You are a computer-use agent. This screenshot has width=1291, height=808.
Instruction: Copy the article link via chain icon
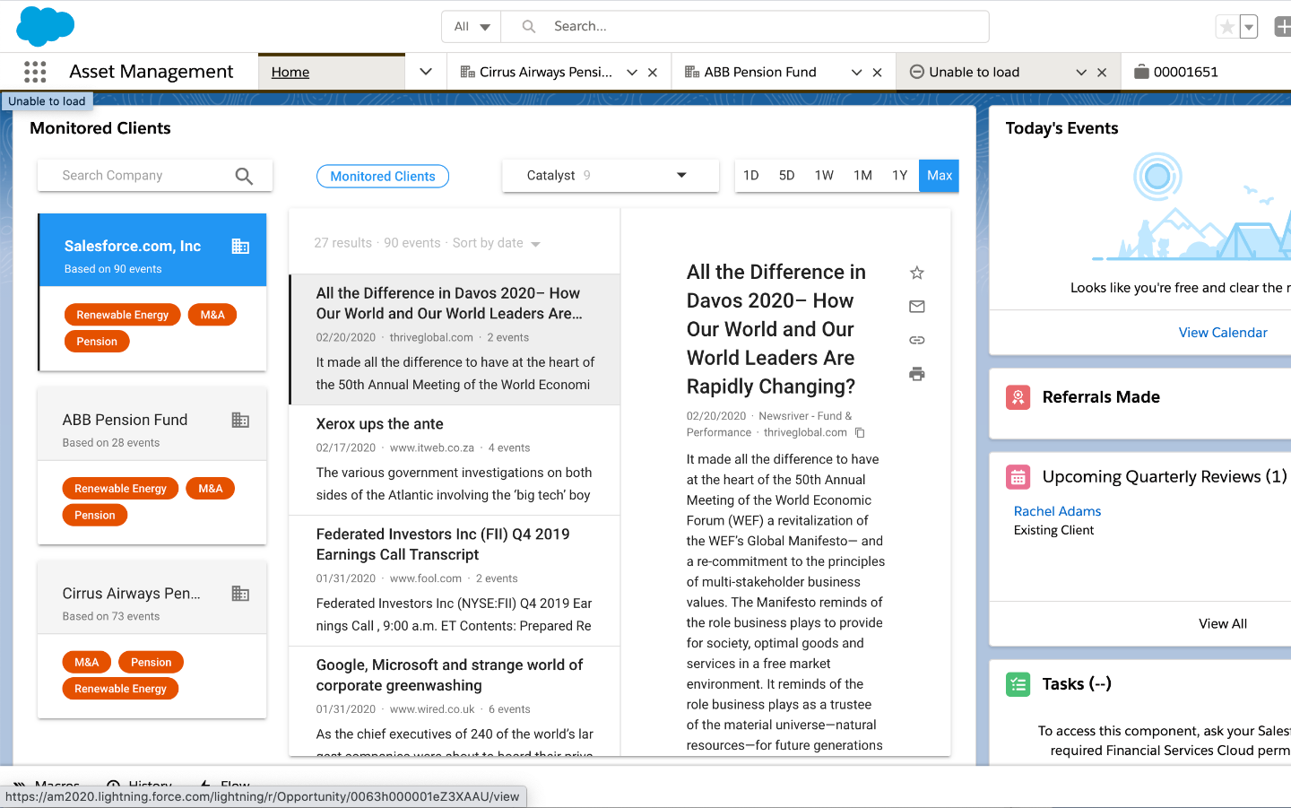pyautogui.click(x=916, y=340)
